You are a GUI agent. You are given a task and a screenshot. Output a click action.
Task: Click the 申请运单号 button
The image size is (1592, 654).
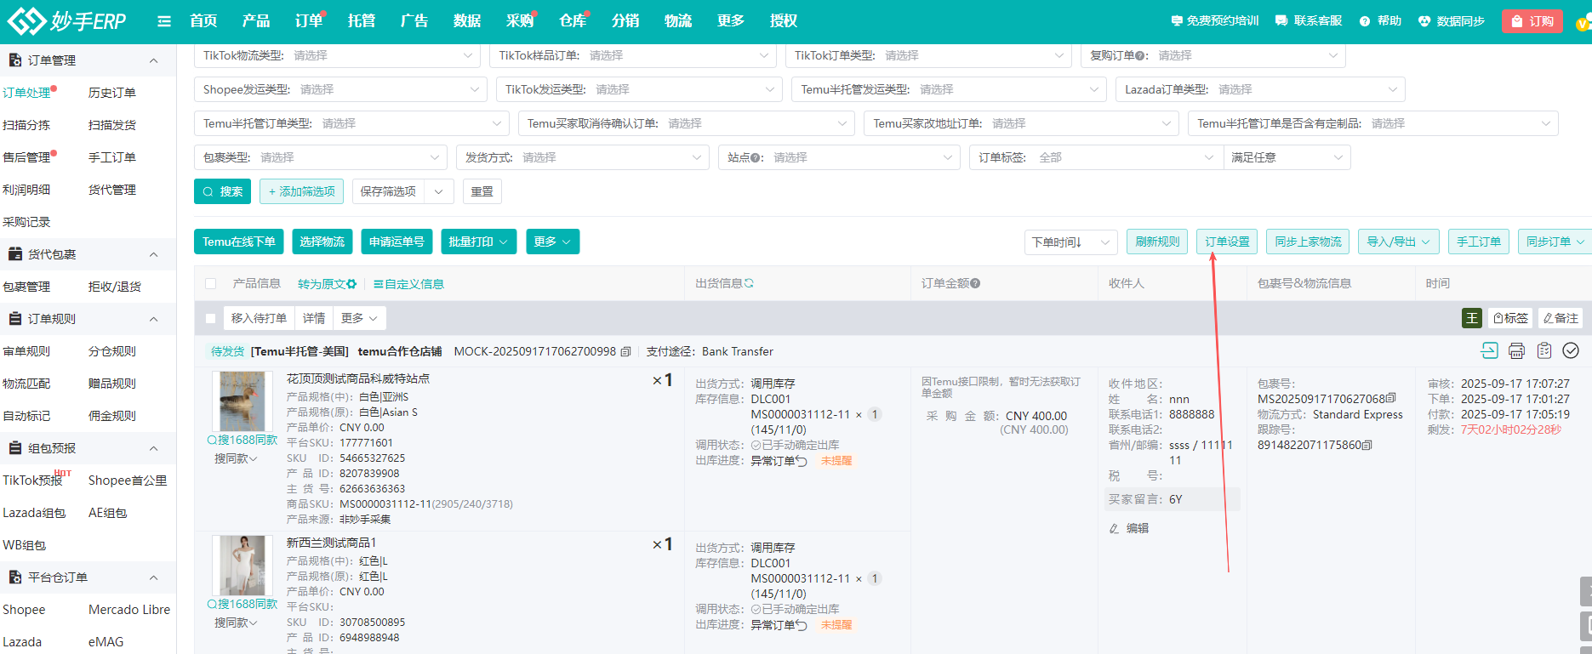(397, 242)
